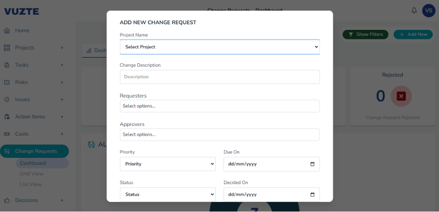The image size is (439, 212).
Task: Open the Status dropdown
Action: tap(168, 194)
